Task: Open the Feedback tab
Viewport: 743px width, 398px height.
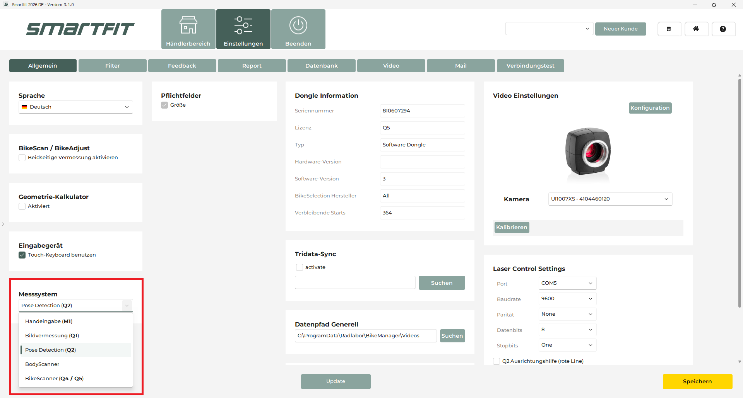Action: point(182,66)
